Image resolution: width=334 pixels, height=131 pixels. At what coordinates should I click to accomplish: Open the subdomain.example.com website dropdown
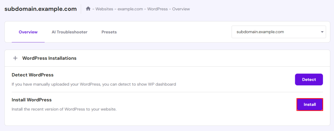(279, 32)
